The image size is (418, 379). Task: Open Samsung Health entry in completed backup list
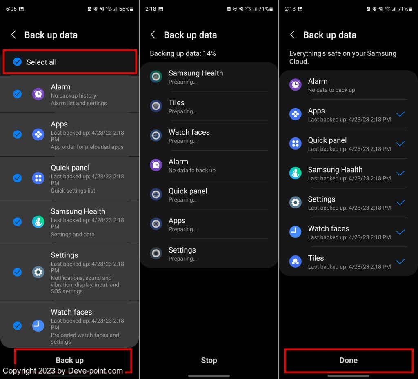point(348,173)
